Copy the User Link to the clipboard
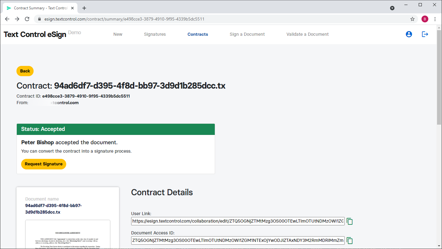This screenshot has height=249, width=442. 350,221
